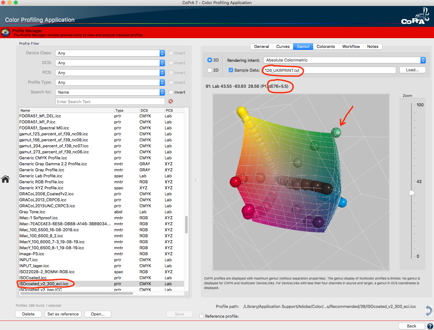
Task: Click the profile list vertical scrollbar
Action: pos(186,224)
